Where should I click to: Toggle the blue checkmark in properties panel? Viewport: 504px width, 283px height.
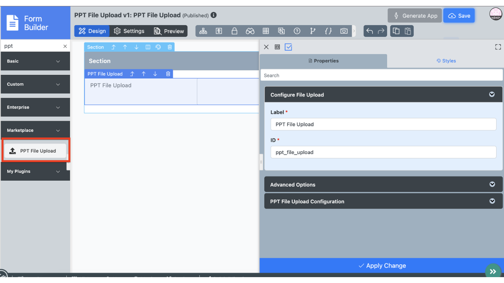pyautogui.click(x=289, y=47)
